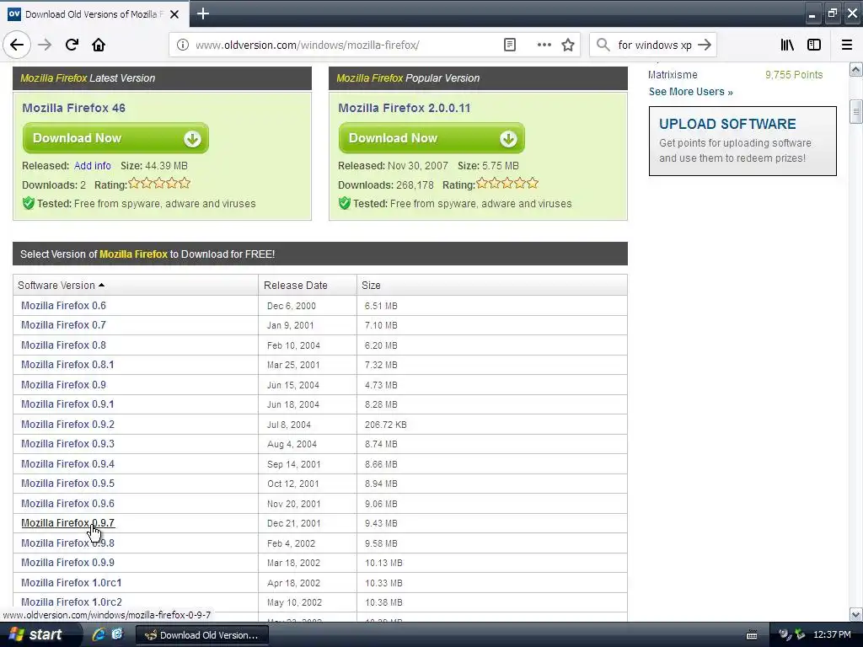863x647 pixels.
Task: Open the Library icon
Action: click(787, 45)
